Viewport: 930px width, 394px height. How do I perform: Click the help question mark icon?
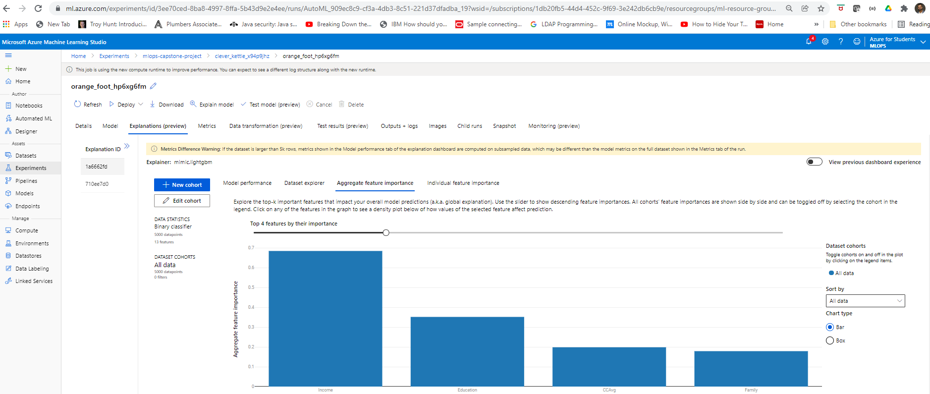(841, 42)
